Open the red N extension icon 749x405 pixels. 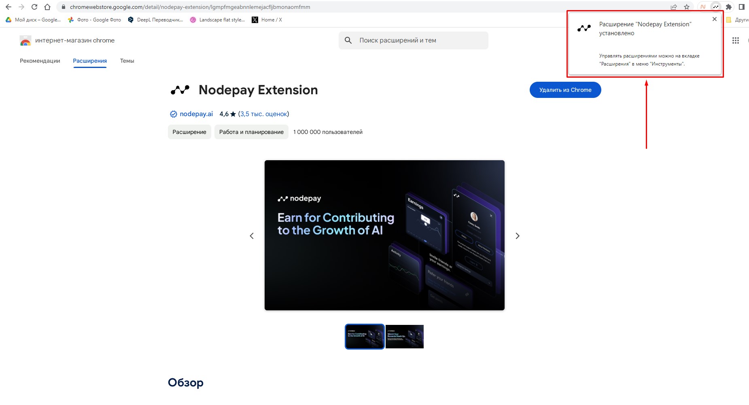tap(703, 7)
